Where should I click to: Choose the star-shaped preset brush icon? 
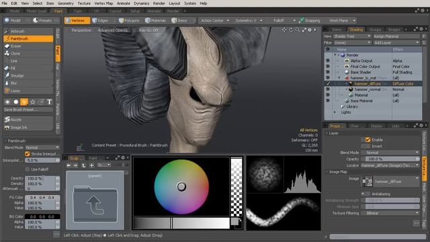click(33, 102)
